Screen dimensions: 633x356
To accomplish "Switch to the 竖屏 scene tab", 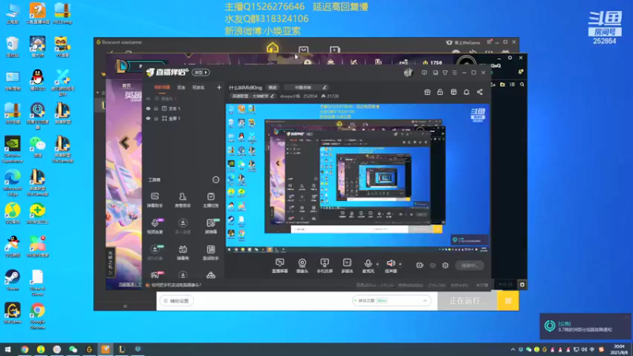I will [x=181, y=87].
